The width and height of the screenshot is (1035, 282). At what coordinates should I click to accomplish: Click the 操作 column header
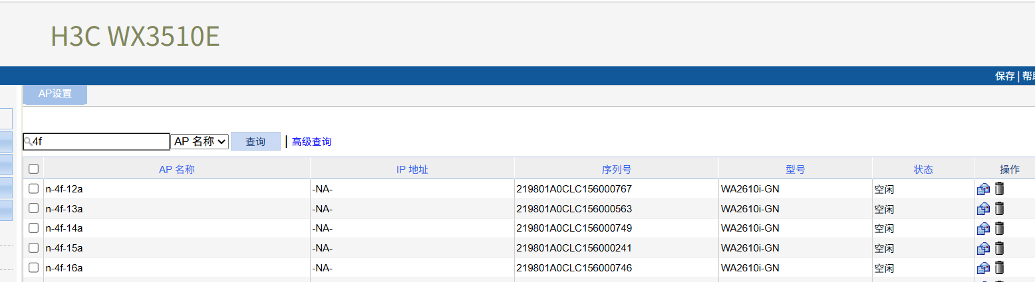tap(1009, 169)
